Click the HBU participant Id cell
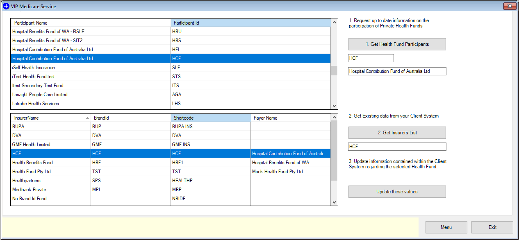 click(250, 32)
